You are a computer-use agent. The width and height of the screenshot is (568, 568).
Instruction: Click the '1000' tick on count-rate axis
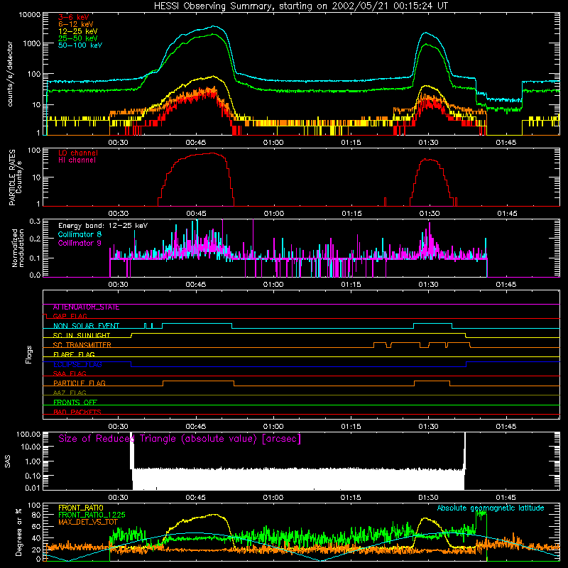31,44
